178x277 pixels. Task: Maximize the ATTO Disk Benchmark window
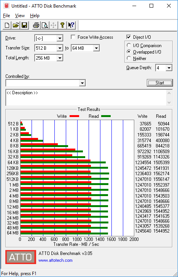pyautogui.click(x=151, y=6)
